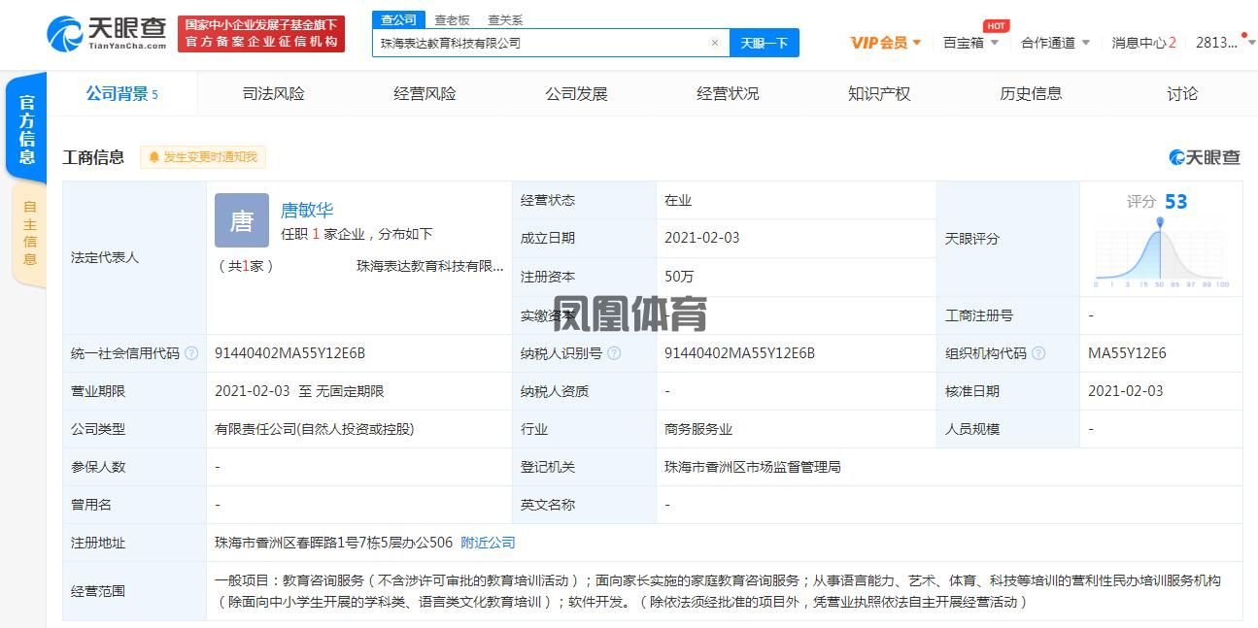Open 珠海表达教育科技有限... company link
Image resolution: width=1258 pixels, height=628 pixels.
[x=430, y=266]
